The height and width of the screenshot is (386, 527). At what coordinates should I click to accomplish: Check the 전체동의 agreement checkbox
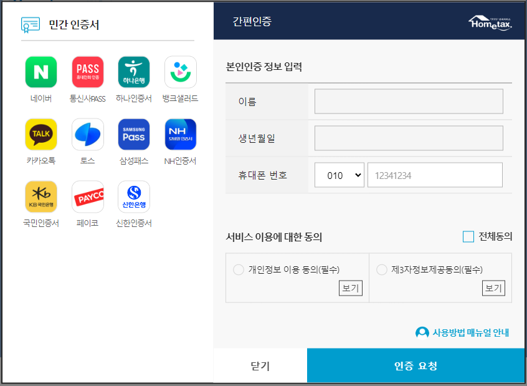tap(468, 236)
